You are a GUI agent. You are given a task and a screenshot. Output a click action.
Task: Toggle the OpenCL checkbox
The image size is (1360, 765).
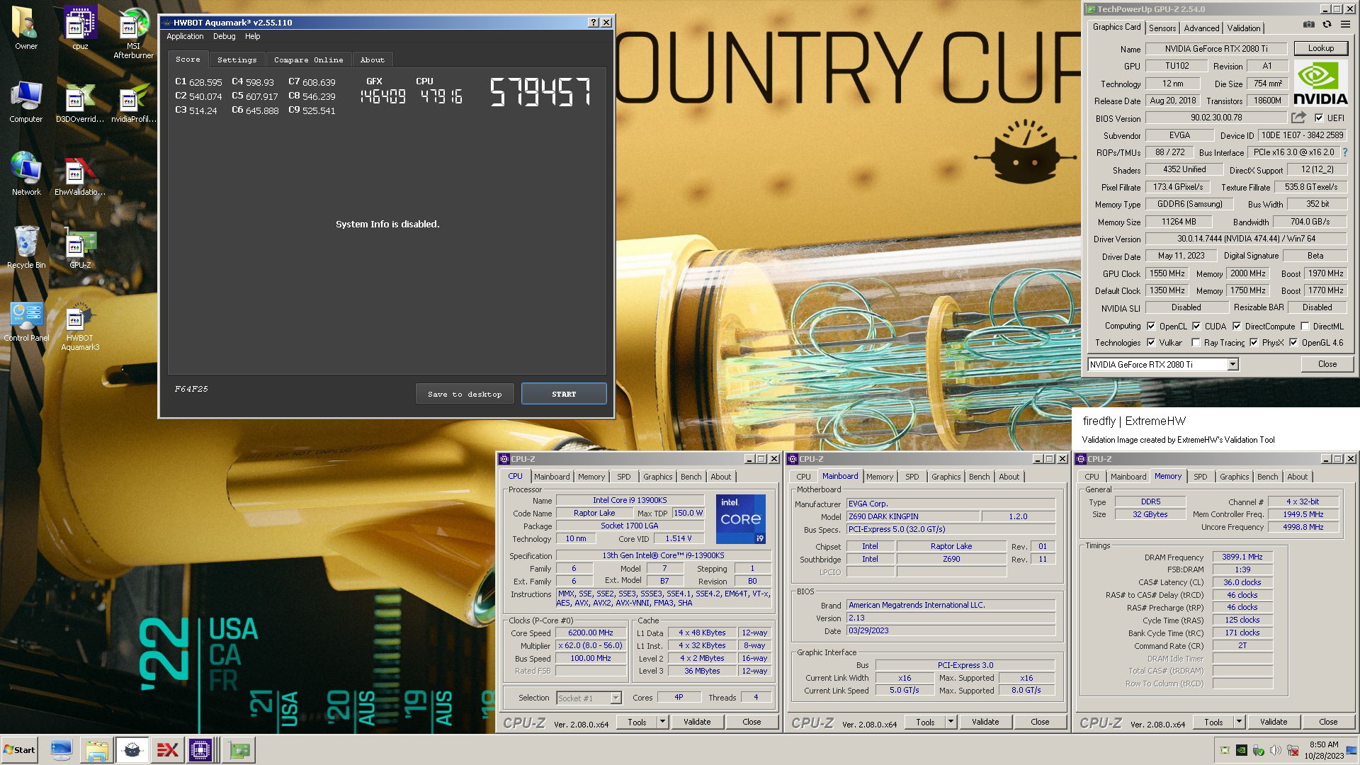coord(1151,327)
